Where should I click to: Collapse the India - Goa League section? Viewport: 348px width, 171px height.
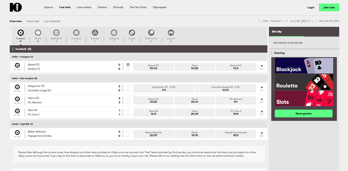pyautogui.click(x=139, y=78)
